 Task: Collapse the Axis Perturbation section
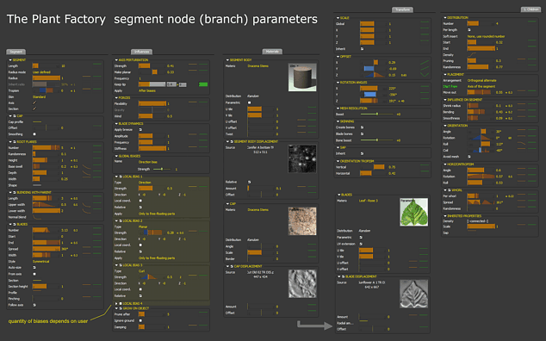[116, 60]
